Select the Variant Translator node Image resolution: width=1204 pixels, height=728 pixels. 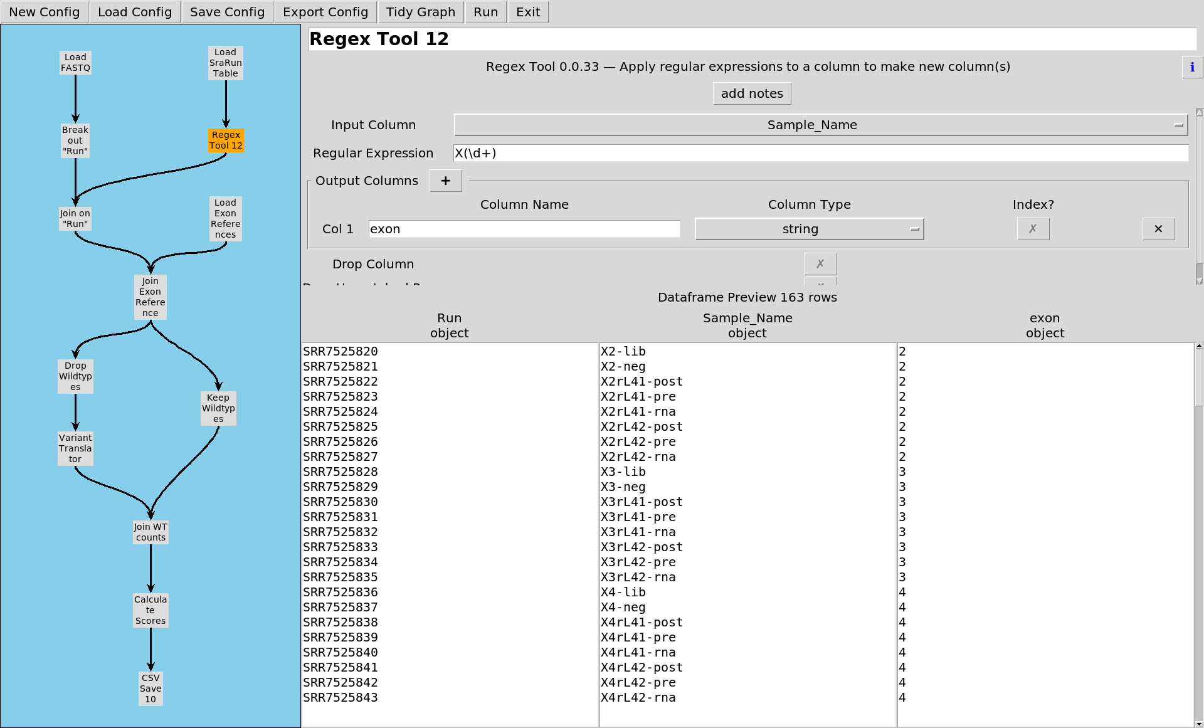(x=75, y=448)
